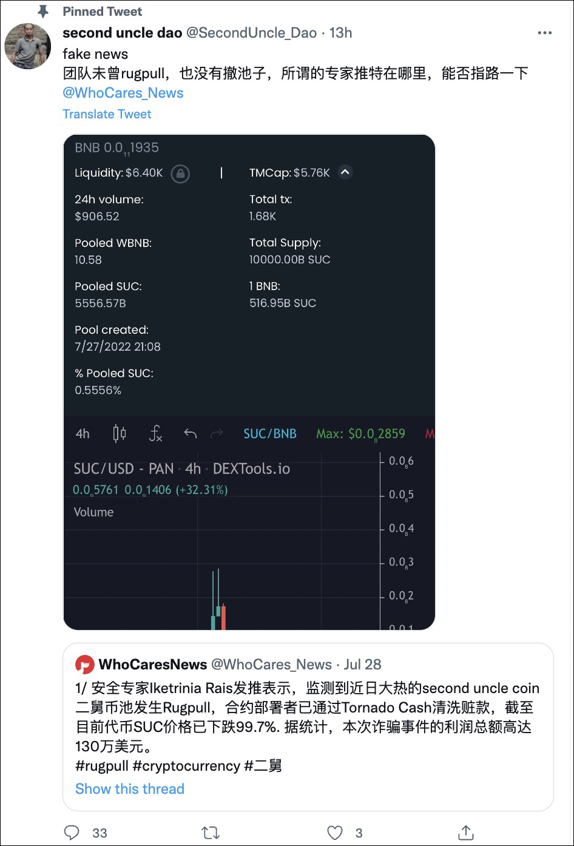
Task: Like the tweet with heart icon
Action: (x=334, y=832)
